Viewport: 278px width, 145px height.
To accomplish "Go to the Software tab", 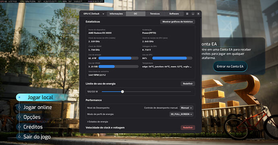I will (x=174, y=14).
